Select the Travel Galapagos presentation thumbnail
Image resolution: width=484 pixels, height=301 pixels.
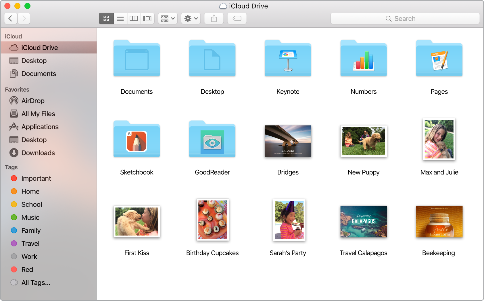[x=364, y=221]
